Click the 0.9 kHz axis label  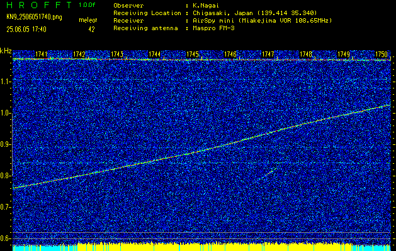point(6,144)
